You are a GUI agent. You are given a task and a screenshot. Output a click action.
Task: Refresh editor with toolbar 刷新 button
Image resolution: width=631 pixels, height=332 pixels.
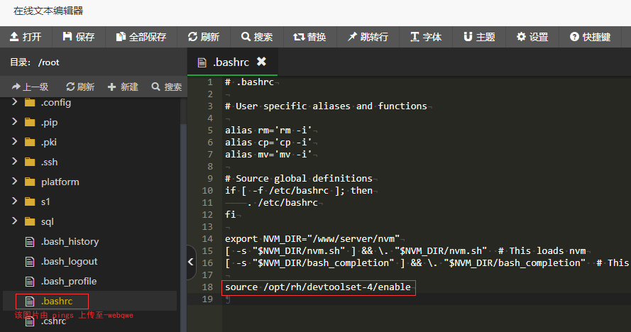pos(203,37)
